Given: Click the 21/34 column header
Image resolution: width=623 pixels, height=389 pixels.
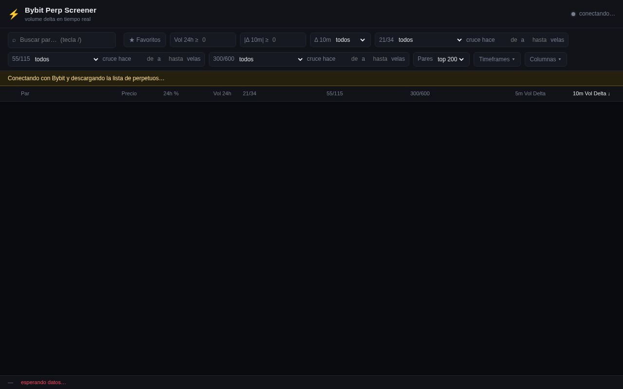Looking at the screenshot, I should point(250,93).
